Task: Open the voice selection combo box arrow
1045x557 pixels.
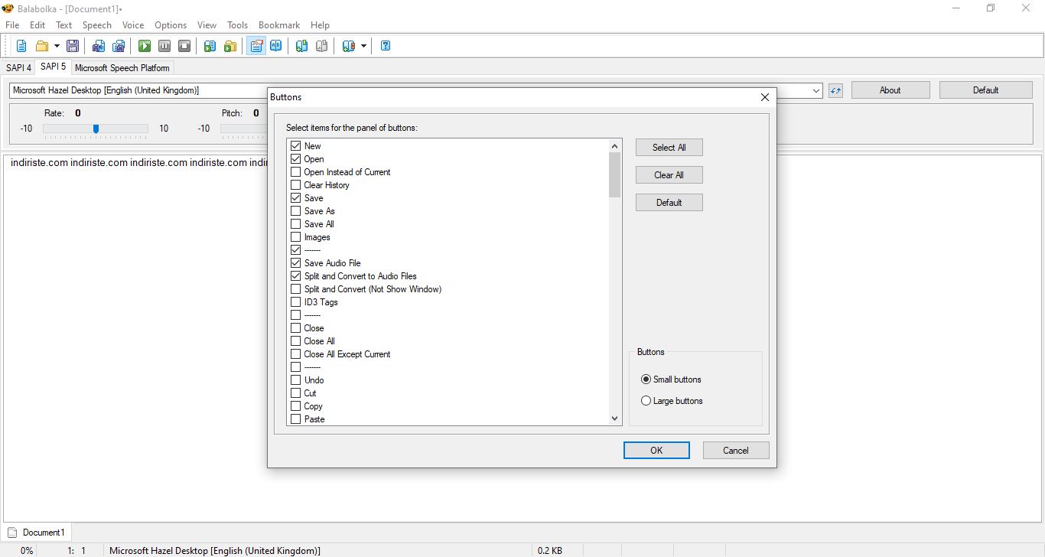Action: [x=816, y=90]
